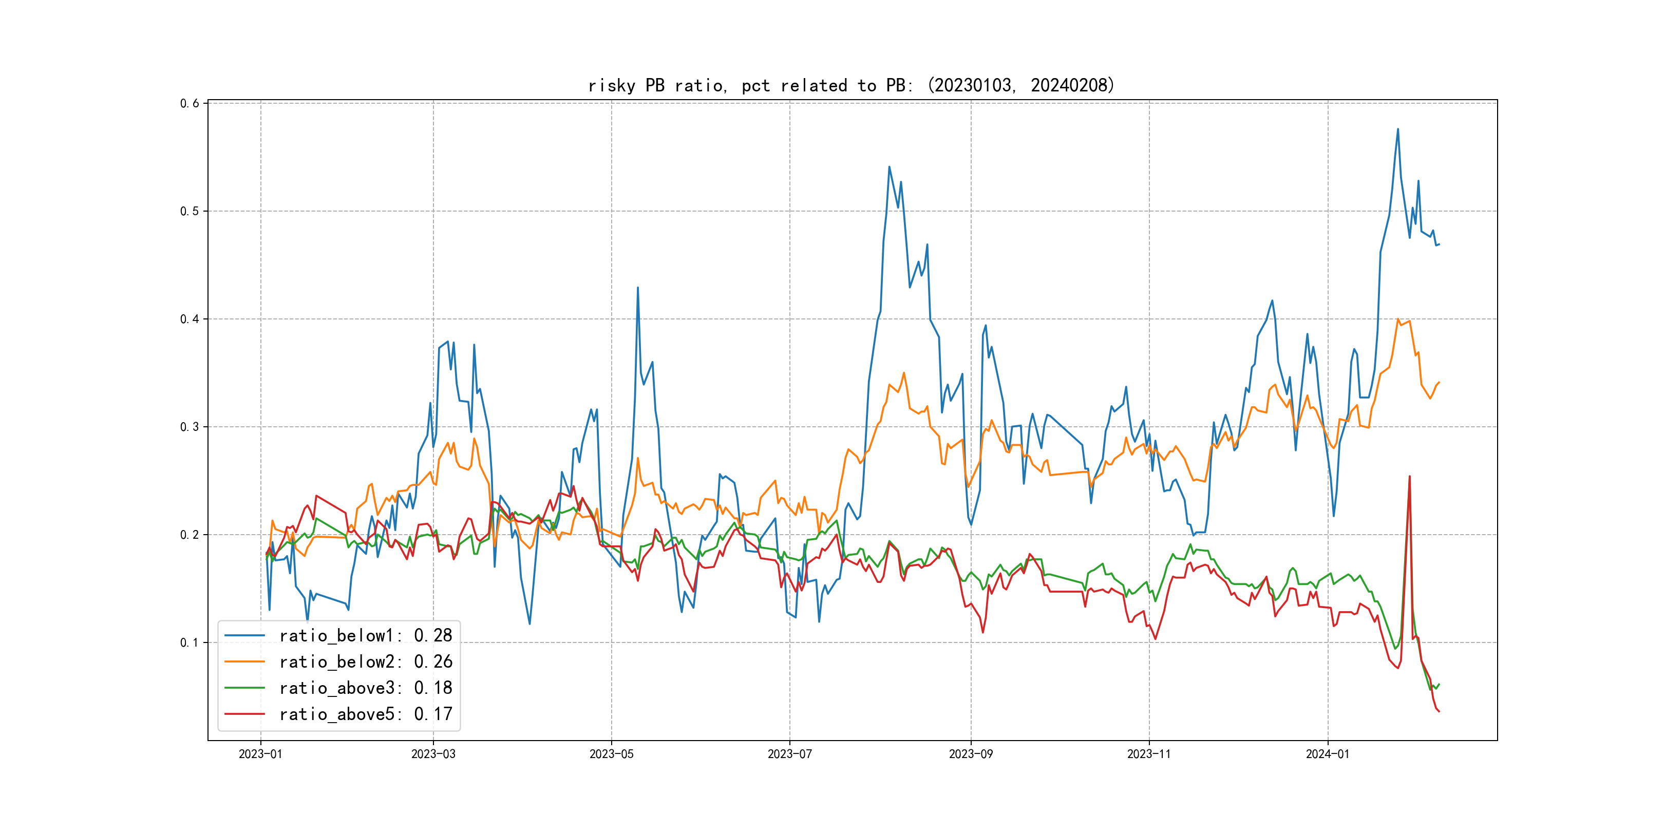This screenshot has height=832, width=1664.
Task: Click the blue ratio_below1 legend line
Action: pyautogui.click(x=244, y=636)
